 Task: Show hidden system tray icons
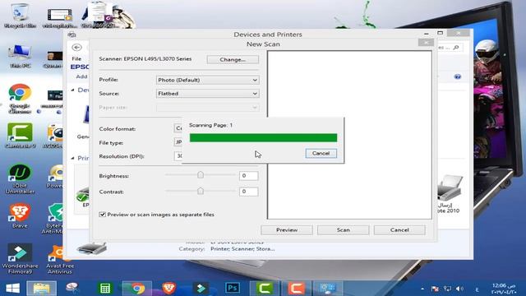[x=422, y=289]
